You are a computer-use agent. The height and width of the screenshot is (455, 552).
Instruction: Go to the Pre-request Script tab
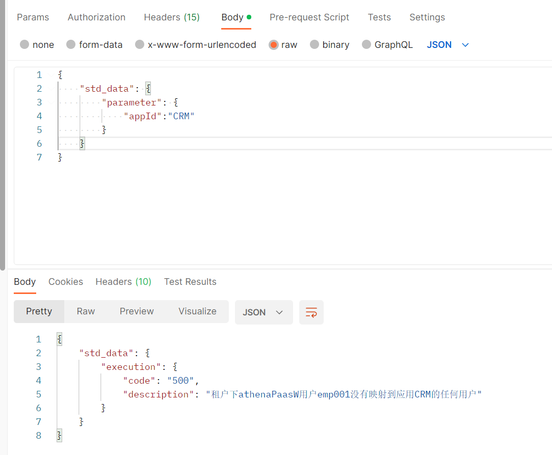coord(309,17)
